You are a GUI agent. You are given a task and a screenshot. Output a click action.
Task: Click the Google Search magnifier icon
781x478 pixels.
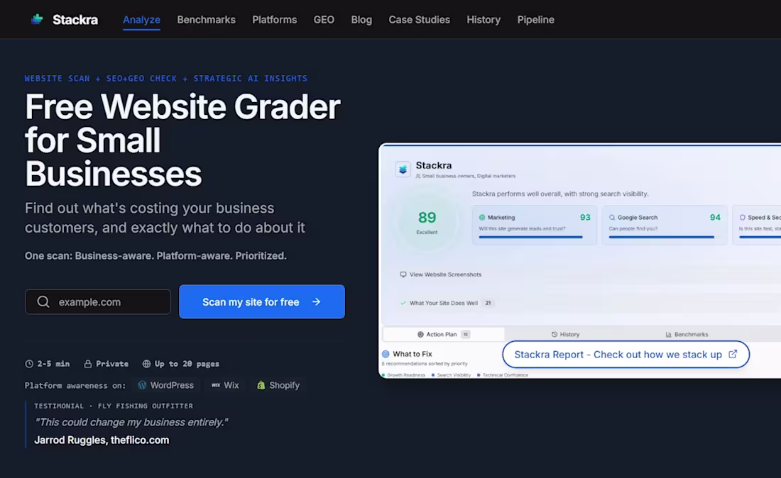(x=611, y=217)
